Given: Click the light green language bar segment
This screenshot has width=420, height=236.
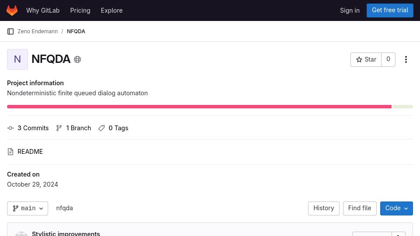Looking at the screenshot, I should coord(402,107).
